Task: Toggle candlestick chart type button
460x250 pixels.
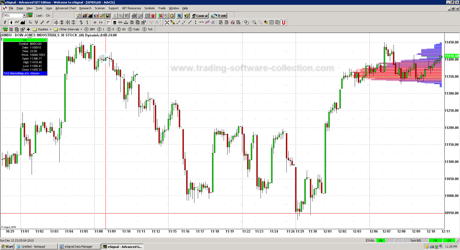Action: point(11,22)
